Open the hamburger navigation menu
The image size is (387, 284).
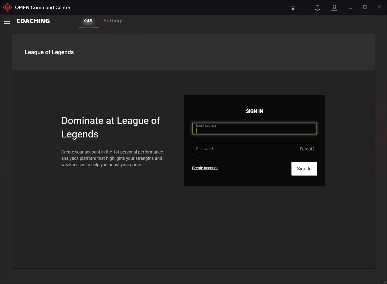[7, 21]
